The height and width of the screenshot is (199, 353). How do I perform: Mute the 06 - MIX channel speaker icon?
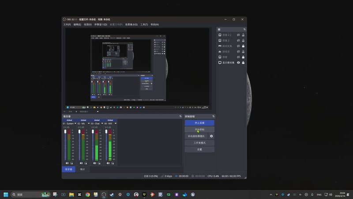pyautogui.click(x=108, y=163)
